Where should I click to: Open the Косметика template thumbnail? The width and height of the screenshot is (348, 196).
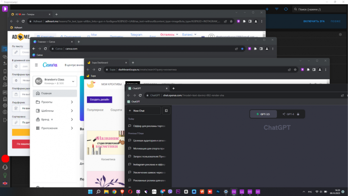(x=106, y=143)
